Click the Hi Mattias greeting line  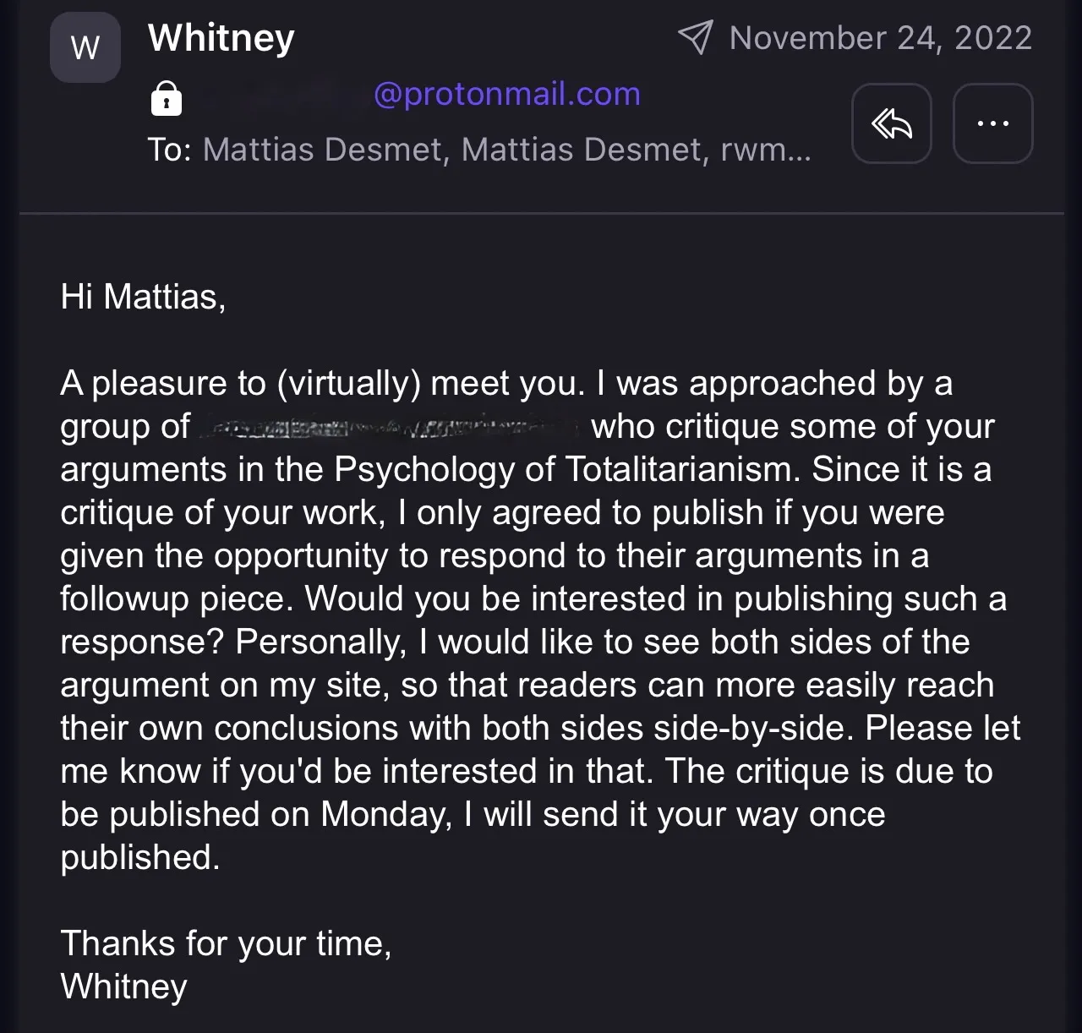143,297
